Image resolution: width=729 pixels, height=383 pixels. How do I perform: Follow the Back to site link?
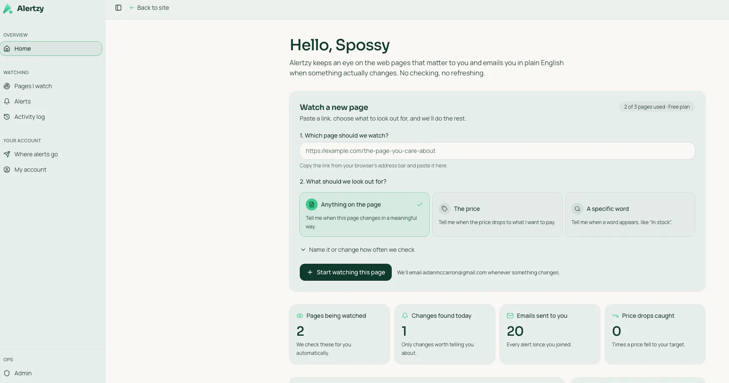click(149, 8)
